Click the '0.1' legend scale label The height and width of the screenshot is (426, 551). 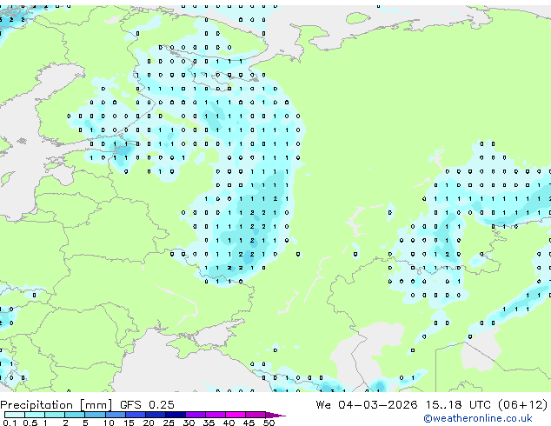tap(10, 423)
